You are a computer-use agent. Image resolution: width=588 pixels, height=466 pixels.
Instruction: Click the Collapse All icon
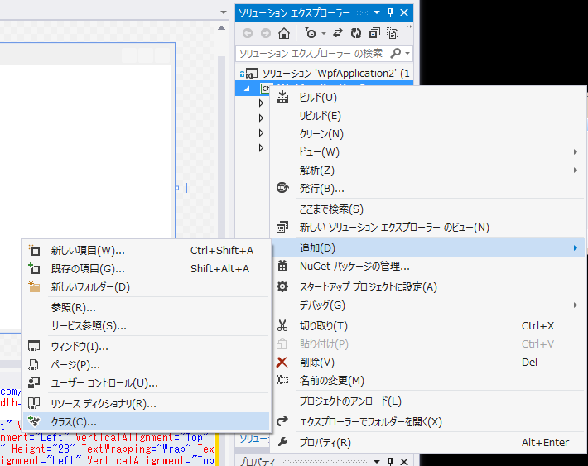pos(374,33)
